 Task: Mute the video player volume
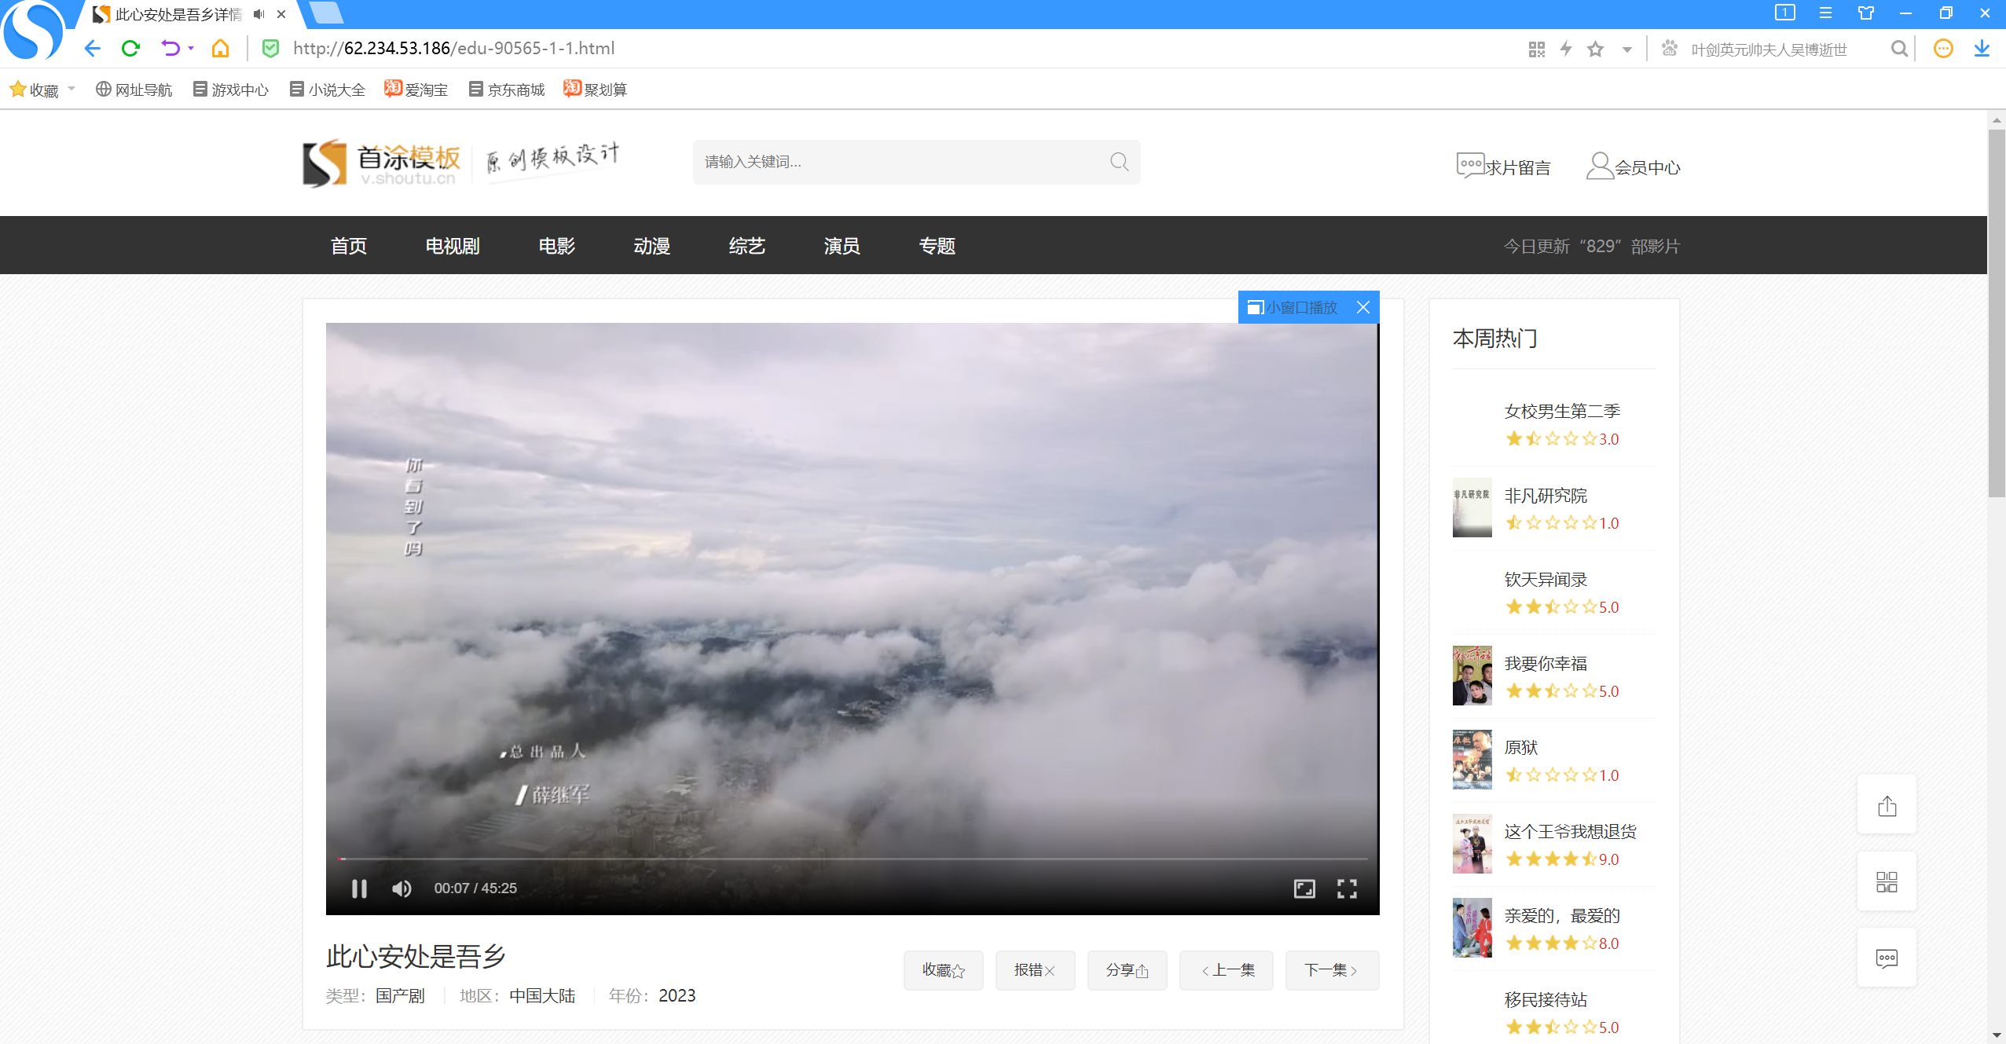coord(402,888)
